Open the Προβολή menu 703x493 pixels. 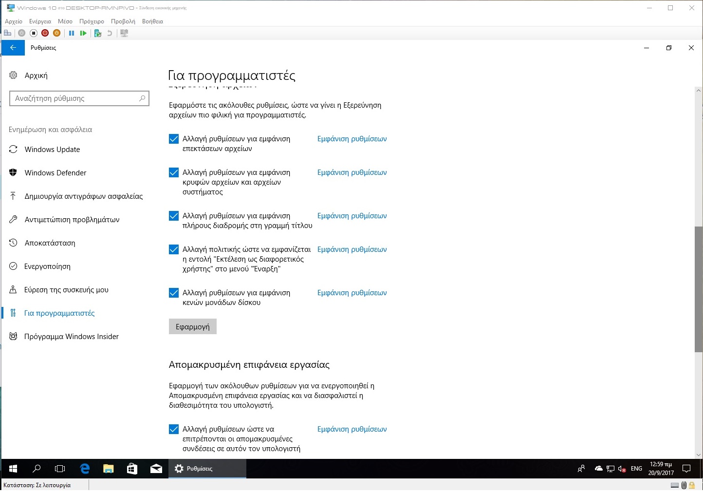[123, 21]
